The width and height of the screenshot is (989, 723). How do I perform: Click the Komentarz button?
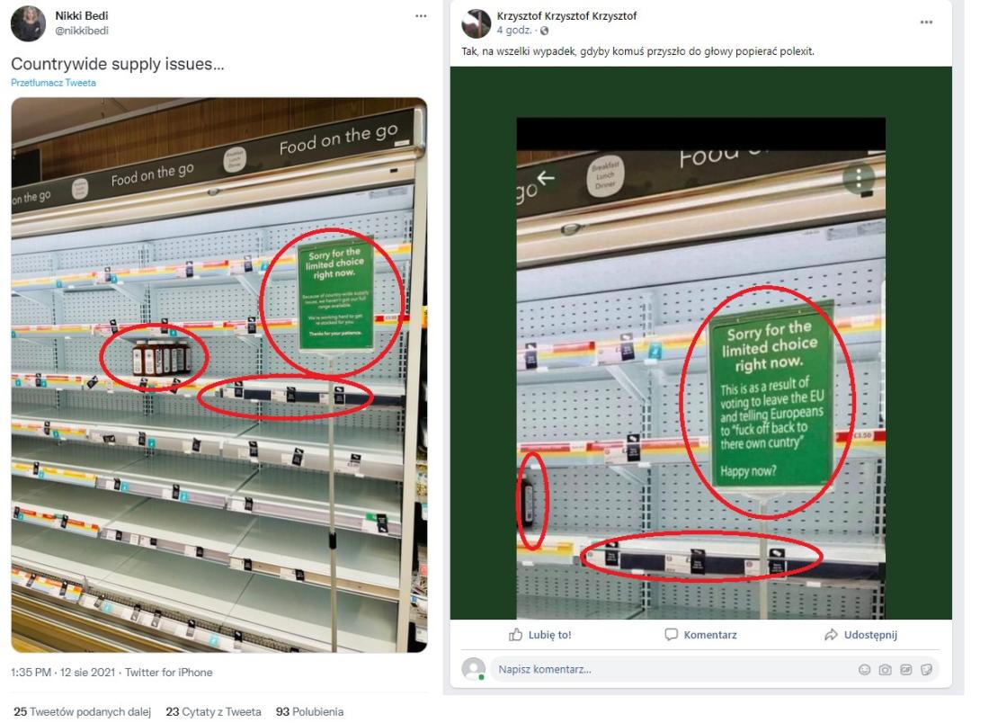pyautogui.click(x=700, y=635)
